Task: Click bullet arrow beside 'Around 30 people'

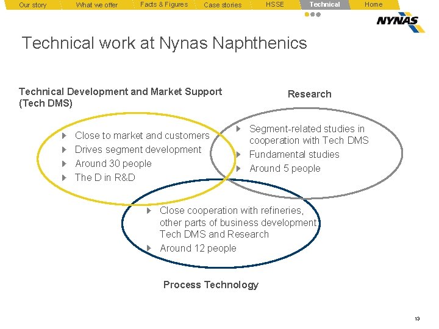Action: point(64,163)
